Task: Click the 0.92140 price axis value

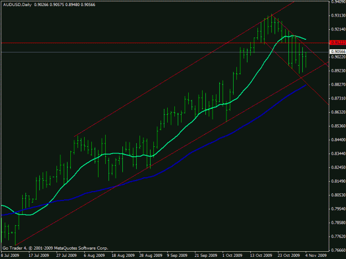Action: point(338,29)
